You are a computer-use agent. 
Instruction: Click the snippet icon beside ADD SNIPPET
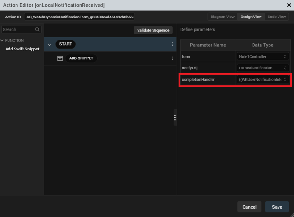click(x=60, y=58)
